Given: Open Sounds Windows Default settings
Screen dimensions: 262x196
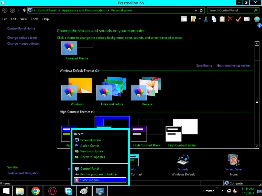Looking at the screenshot, I should point(183,165).
